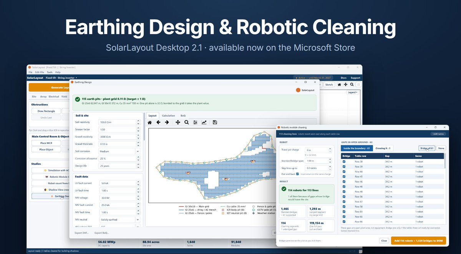The width and height of the screenshot is (461, 254).
Task: Select zoom magnifier in main SolarLayout window toolbar
Action: coord(352,85)
